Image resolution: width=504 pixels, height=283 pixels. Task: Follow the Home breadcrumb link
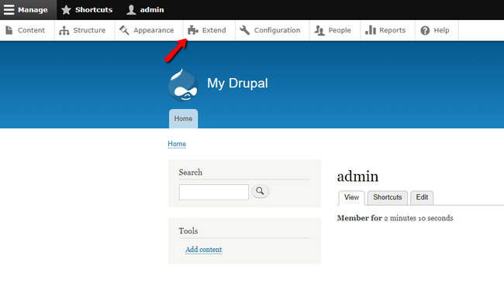coord(177,144)
